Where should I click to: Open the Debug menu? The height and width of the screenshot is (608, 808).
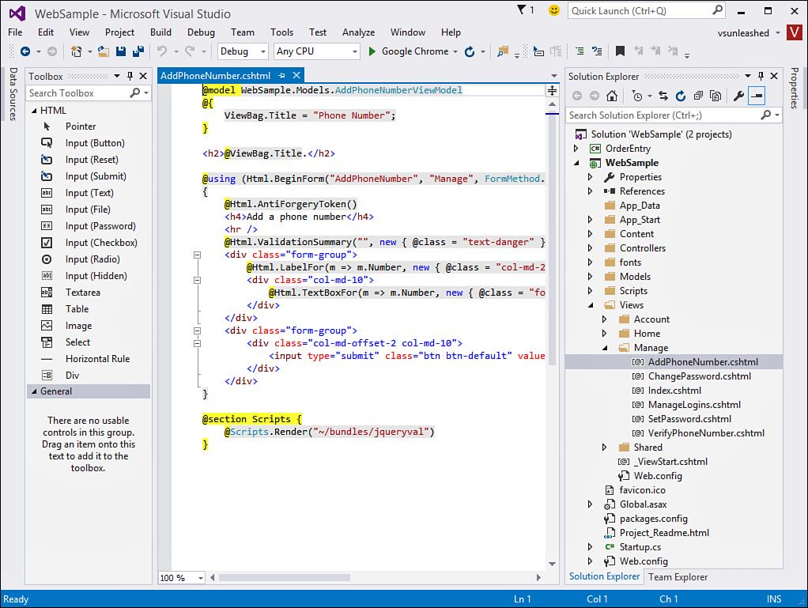point(201,32)
